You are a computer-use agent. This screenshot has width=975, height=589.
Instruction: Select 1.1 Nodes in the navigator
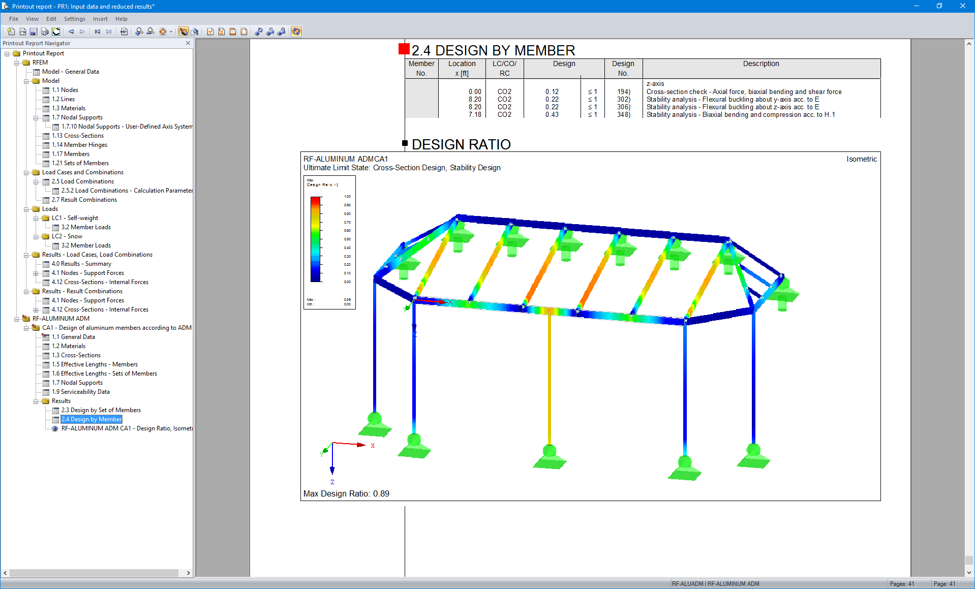point(65,90)
